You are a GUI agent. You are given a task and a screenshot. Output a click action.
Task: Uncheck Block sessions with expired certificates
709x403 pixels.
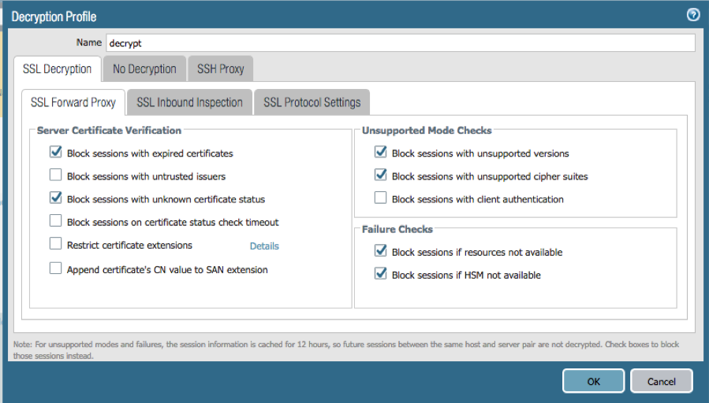55,153
